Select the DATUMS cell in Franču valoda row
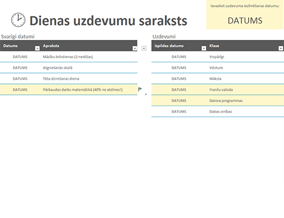The image size is (284, 218). coord(179,90)
